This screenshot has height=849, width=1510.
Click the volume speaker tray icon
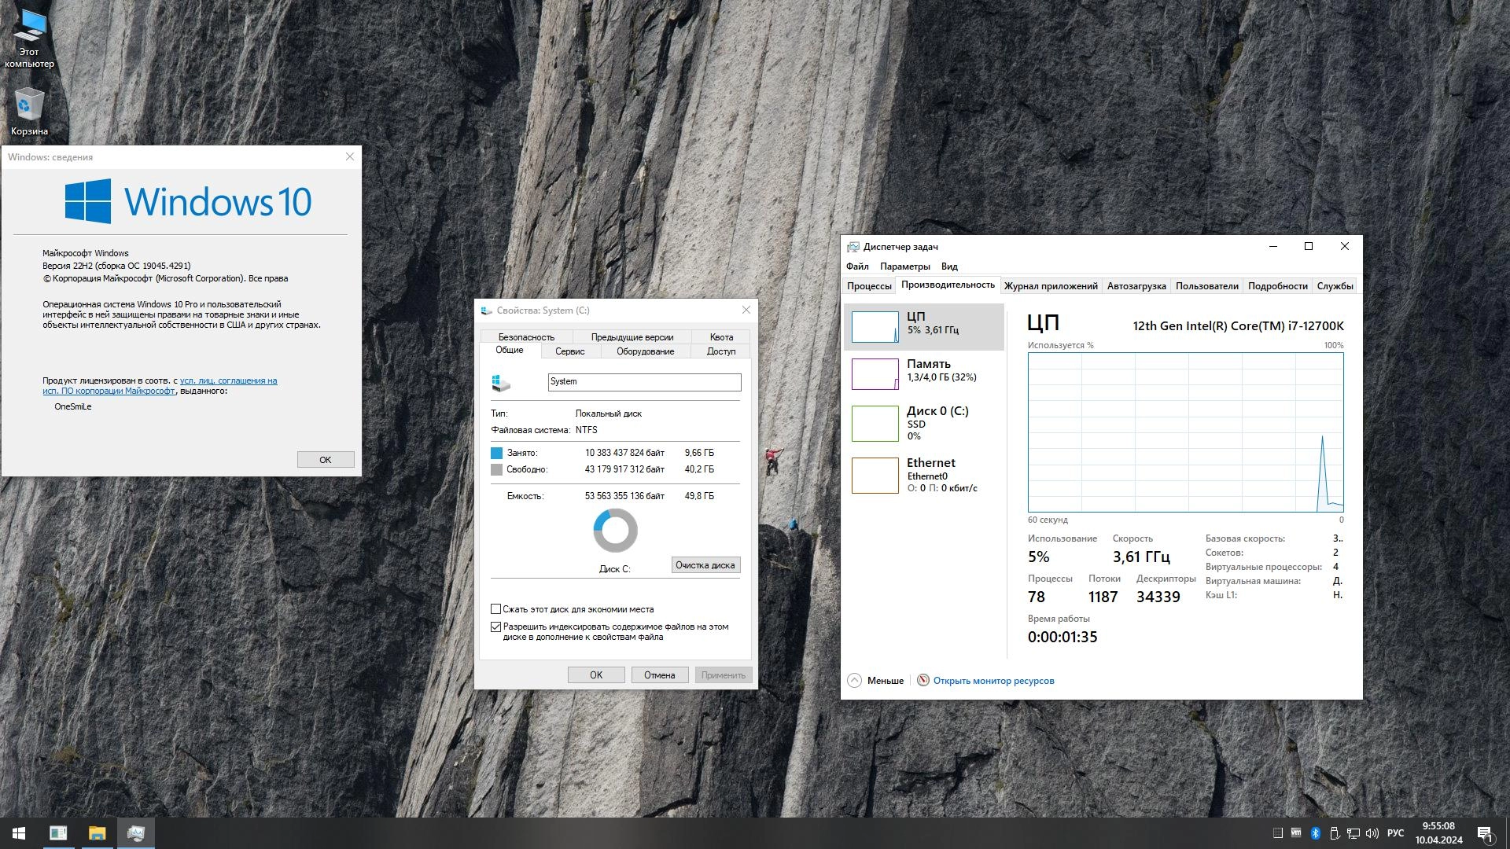(x=1372, y=833)
